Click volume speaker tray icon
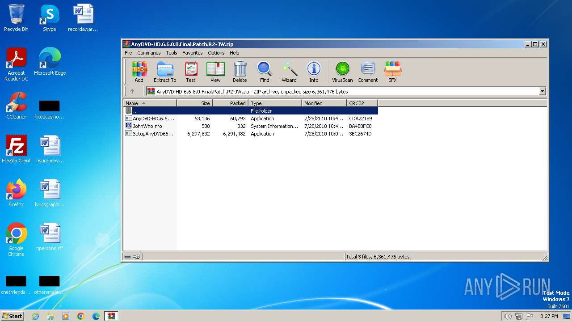 508,316
